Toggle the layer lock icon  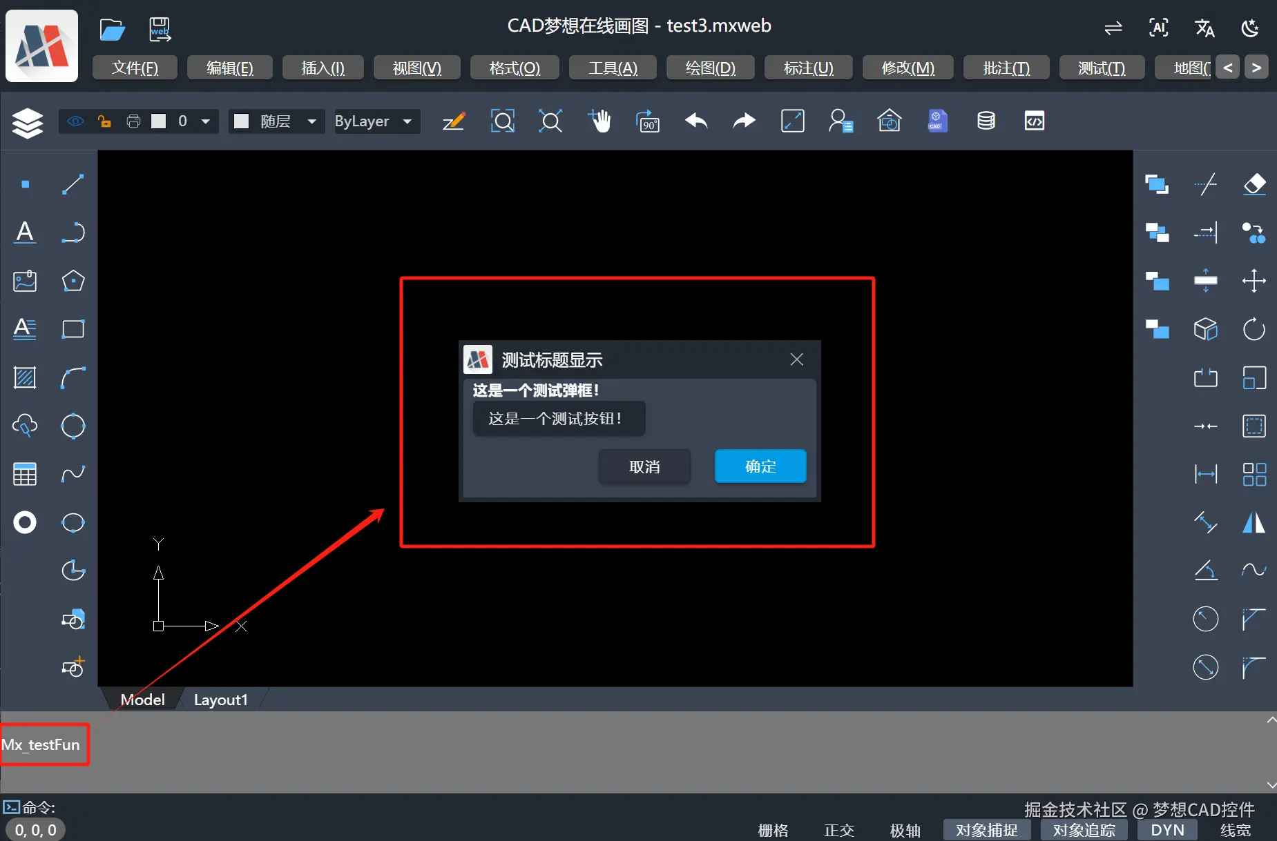pyautogui.click(x=104, y=121)
